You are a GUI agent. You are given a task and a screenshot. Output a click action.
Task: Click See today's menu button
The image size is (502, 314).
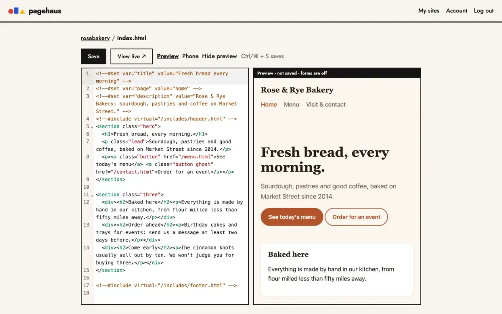pos(292,217)
